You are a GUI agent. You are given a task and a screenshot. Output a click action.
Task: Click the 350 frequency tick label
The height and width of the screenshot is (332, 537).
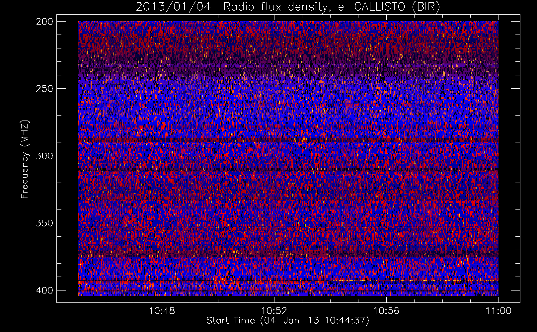pyautogui.click(x=44, y=223)
